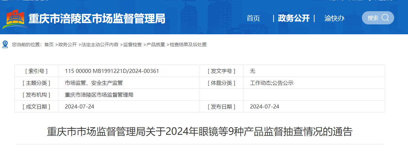Navigate to 监督检查 breadcrumb link
This screenshot has width=408, height=151.
133,45
